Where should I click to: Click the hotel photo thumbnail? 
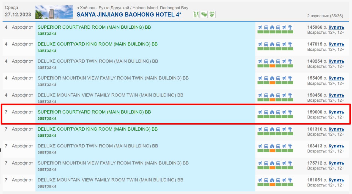point(54,12)
